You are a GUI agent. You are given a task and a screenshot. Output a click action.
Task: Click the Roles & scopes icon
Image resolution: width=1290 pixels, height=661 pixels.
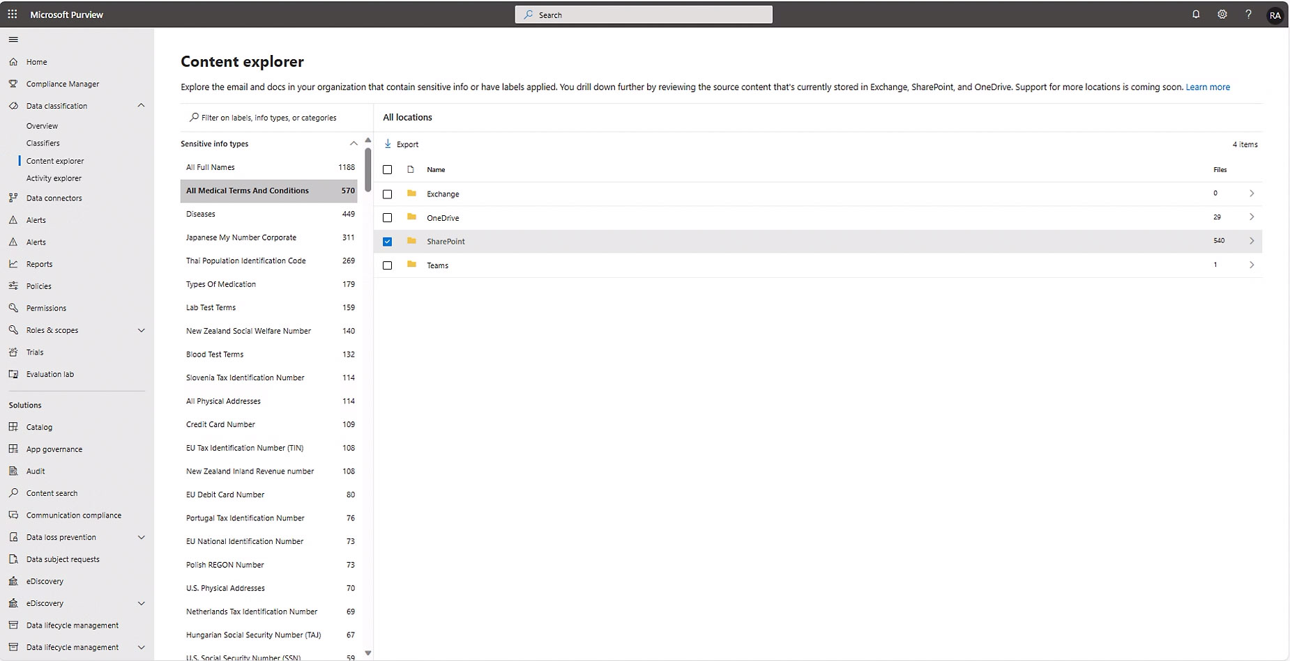click(x=13, y=330)
